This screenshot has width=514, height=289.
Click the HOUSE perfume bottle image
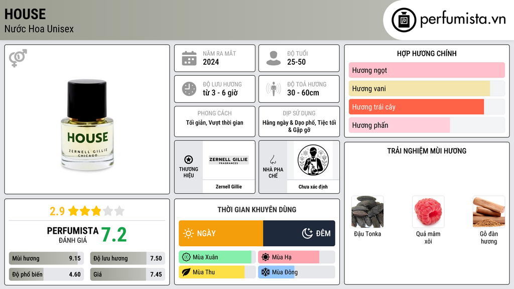click(x=87, y=124)
